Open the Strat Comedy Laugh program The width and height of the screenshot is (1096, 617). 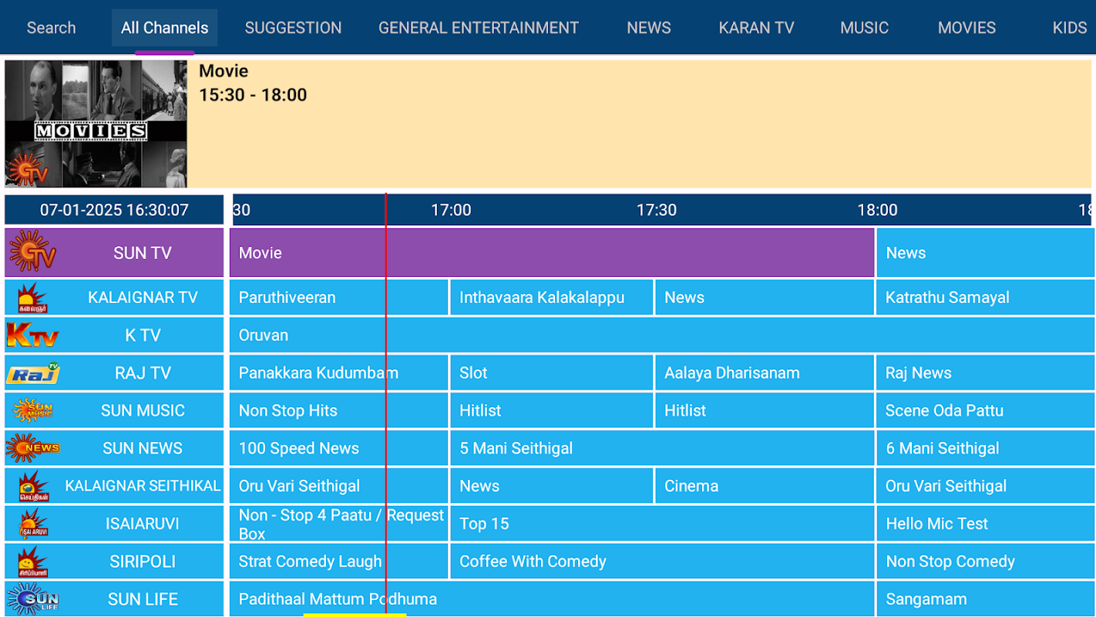click(x=339, y=562)
